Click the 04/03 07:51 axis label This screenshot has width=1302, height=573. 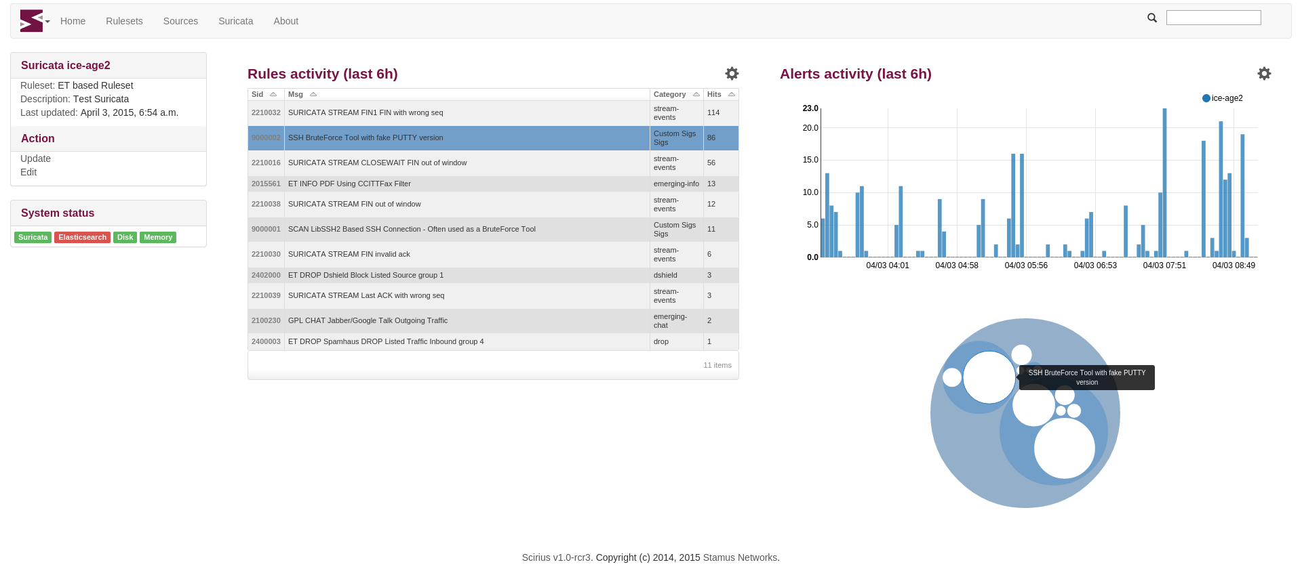coord(1164,266)
